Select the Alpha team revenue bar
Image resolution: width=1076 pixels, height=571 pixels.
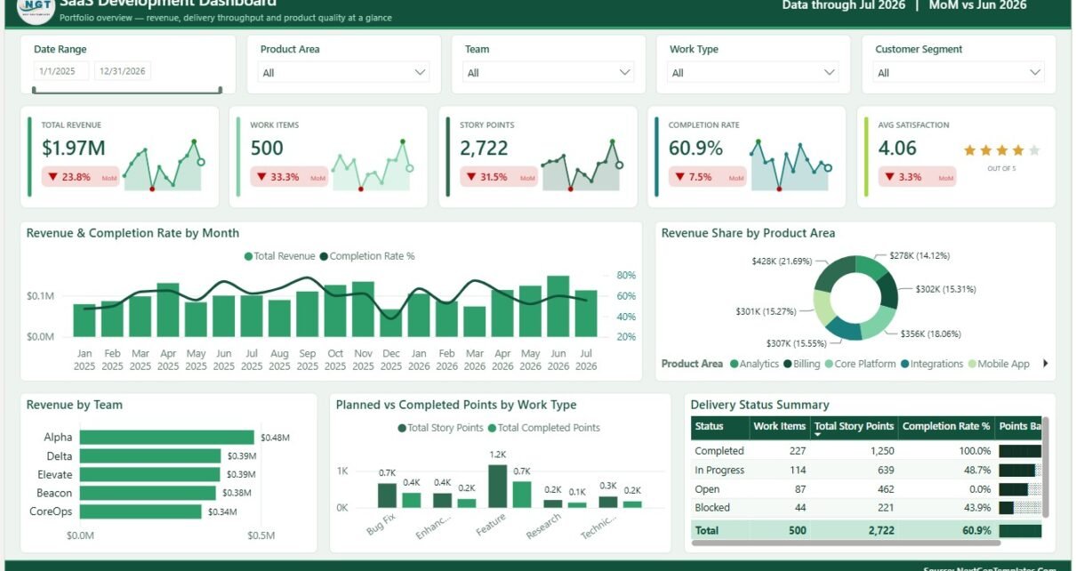click(167, 438)
